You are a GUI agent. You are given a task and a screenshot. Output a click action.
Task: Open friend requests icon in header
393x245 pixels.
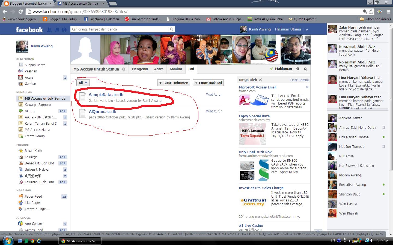[x=49, y=30]
